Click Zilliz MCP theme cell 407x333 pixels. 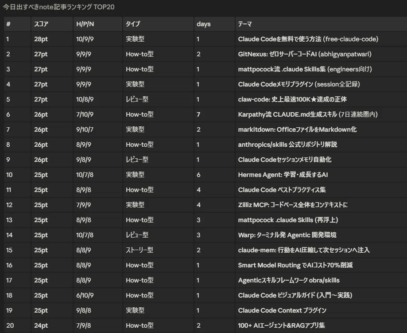[x=321, y=205]
